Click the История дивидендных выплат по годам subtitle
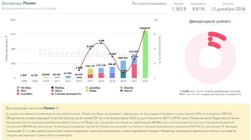 [x=29, y=8]
